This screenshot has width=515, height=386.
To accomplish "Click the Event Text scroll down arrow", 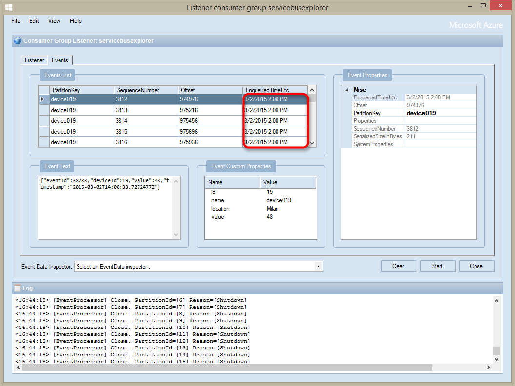I will pos(176,235).
